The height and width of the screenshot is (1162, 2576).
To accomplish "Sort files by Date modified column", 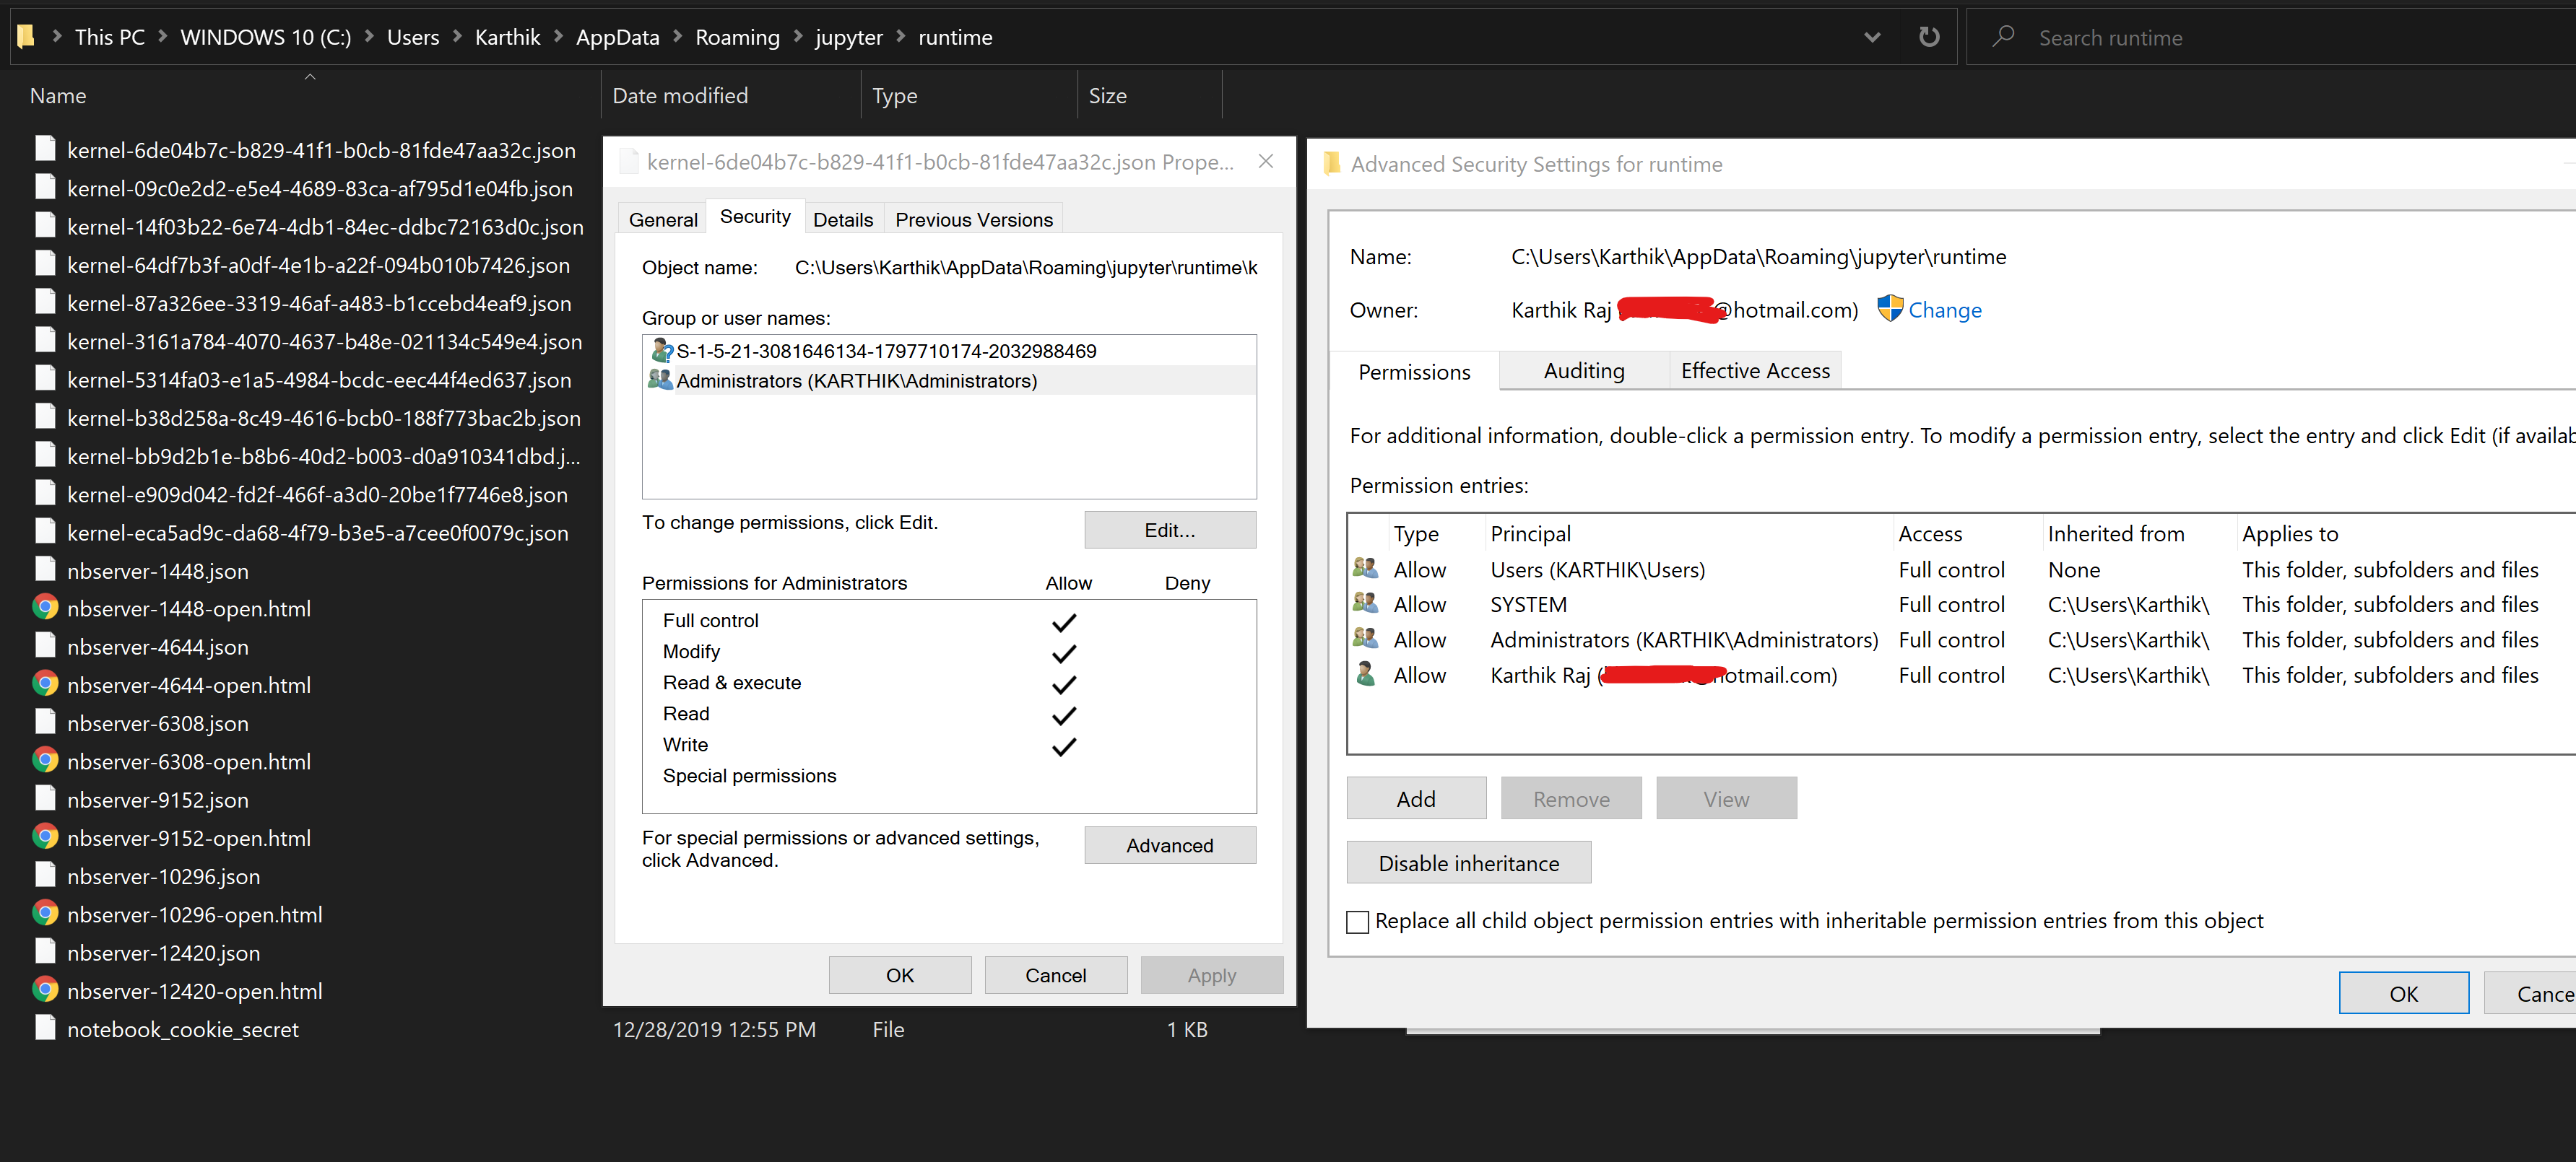I will 680,96.
